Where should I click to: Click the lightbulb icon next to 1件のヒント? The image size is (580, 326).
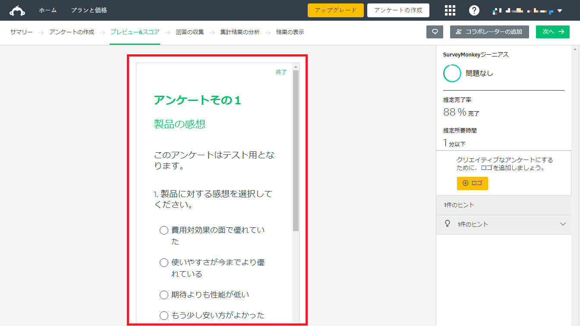447,224
